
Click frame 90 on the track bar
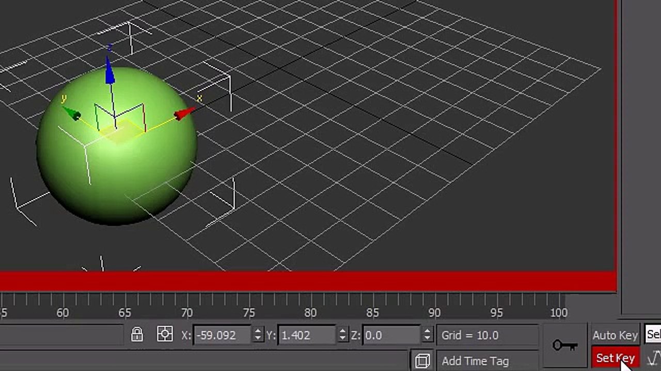434,313
